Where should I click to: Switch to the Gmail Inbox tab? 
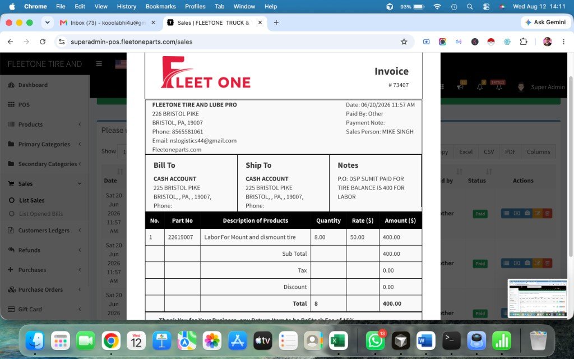tap(107, 22)
